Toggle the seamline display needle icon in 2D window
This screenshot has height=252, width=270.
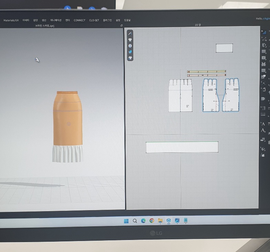click(130, 34)
